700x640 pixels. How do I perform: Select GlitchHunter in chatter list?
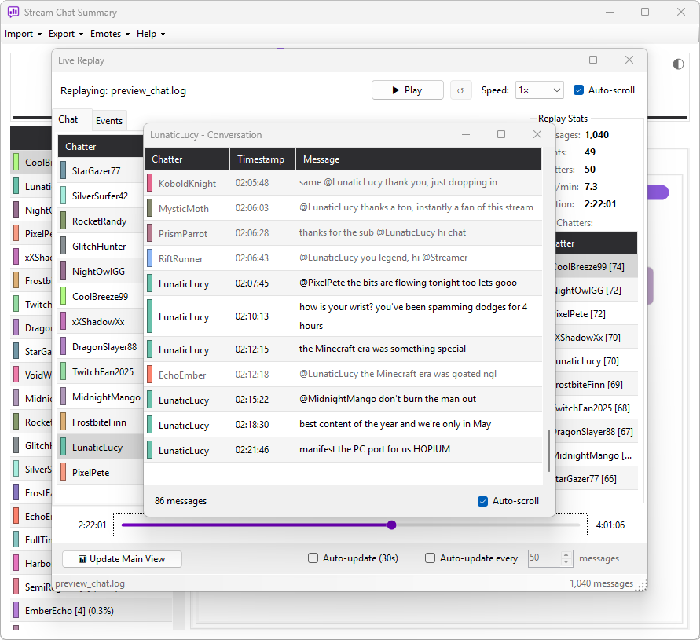101,247
